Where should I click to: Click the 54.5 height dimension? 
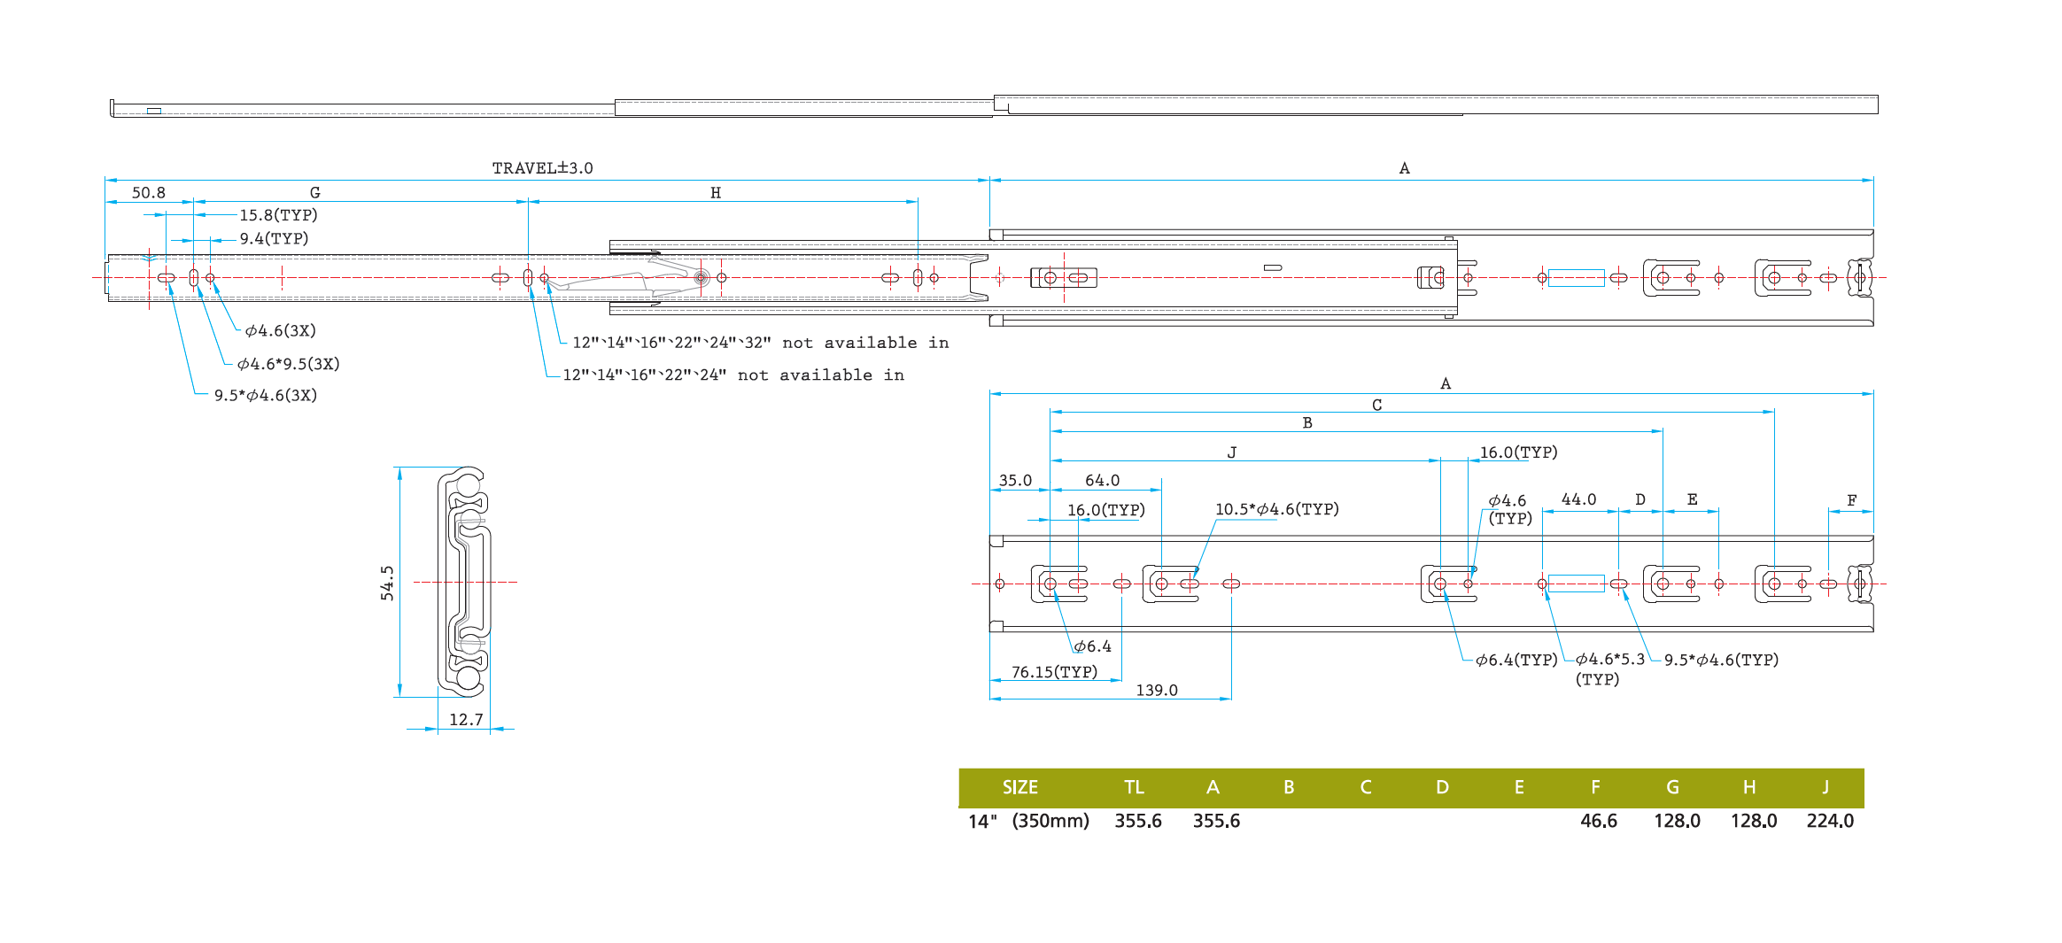tap(387, 583)
